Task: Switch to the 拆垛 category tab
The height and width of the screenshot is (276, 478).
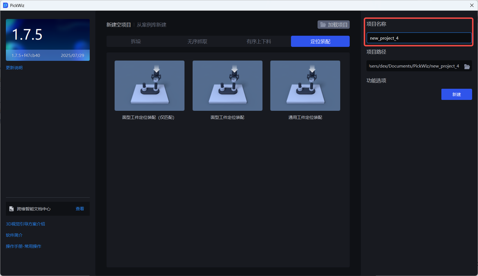Action: click(136, 41)
